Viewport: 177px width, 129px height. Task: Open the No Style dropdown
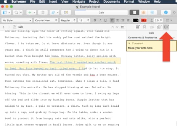[x=17, y=20]
